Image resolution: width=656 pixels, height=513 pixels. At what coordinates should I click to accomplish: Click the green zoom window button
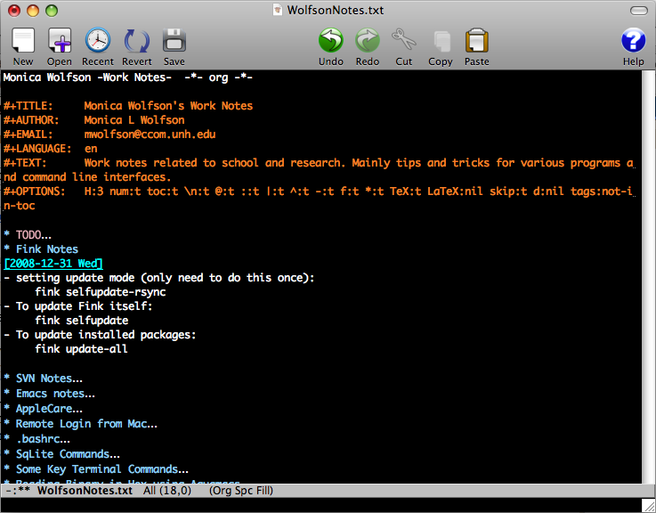point(52,11)
